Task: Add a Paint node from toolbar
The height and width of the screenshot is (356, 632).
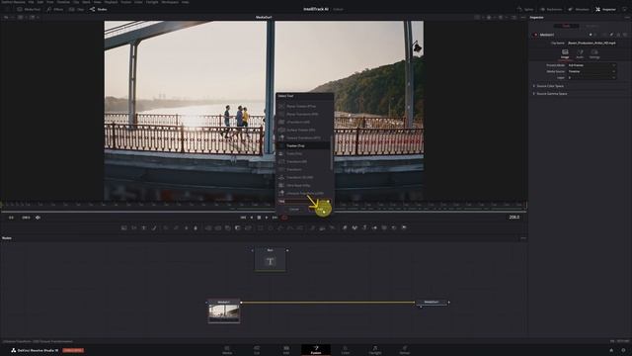Action: pyautogui.click(x=154, y=228)
